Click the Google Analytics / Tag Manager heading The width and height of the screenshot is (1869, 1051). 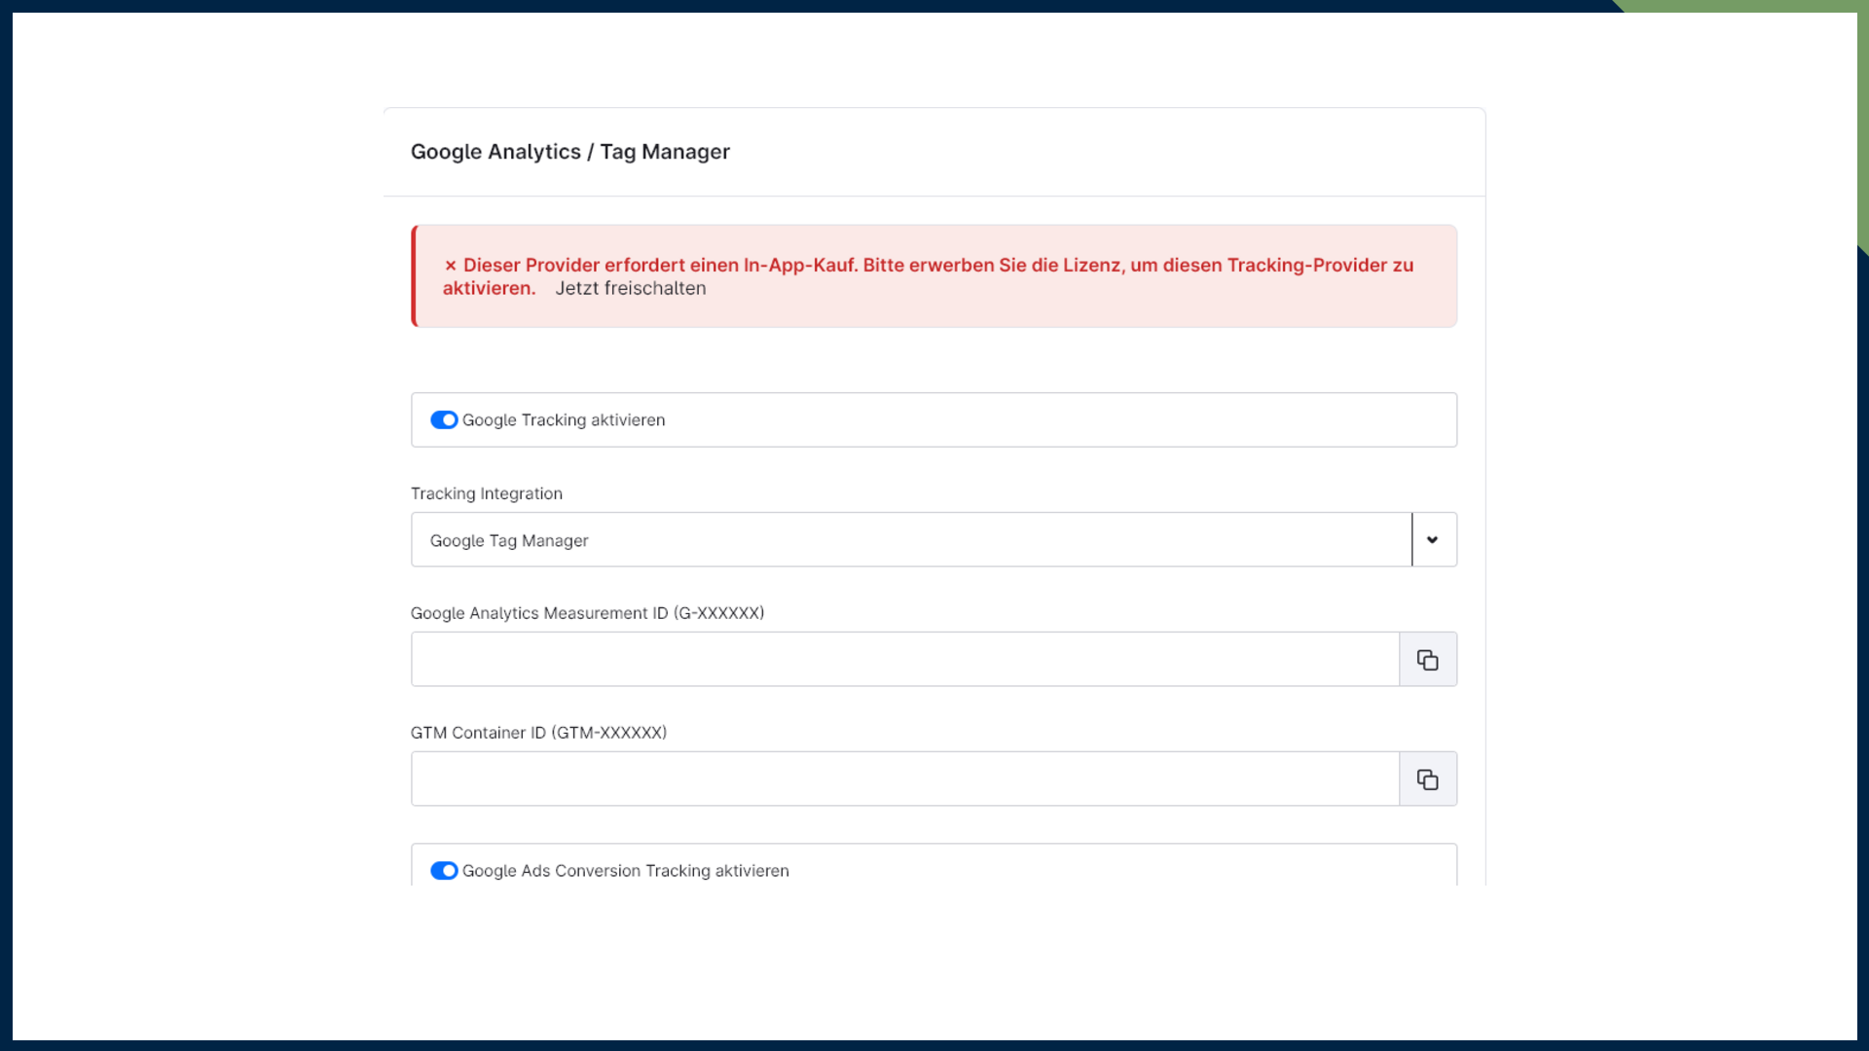tap(569, 152)
